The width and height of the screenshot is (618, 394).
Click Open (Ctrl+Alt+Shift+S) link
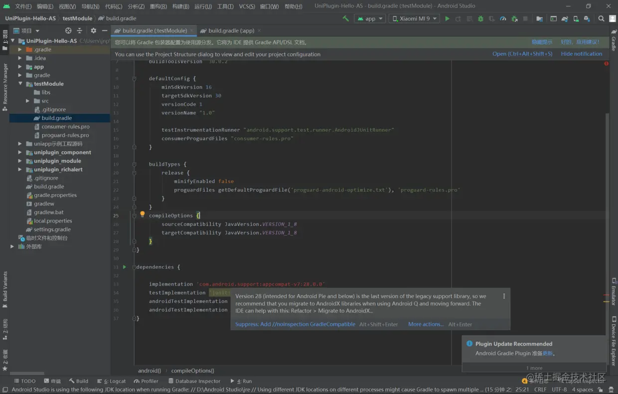tap(522, 54)
